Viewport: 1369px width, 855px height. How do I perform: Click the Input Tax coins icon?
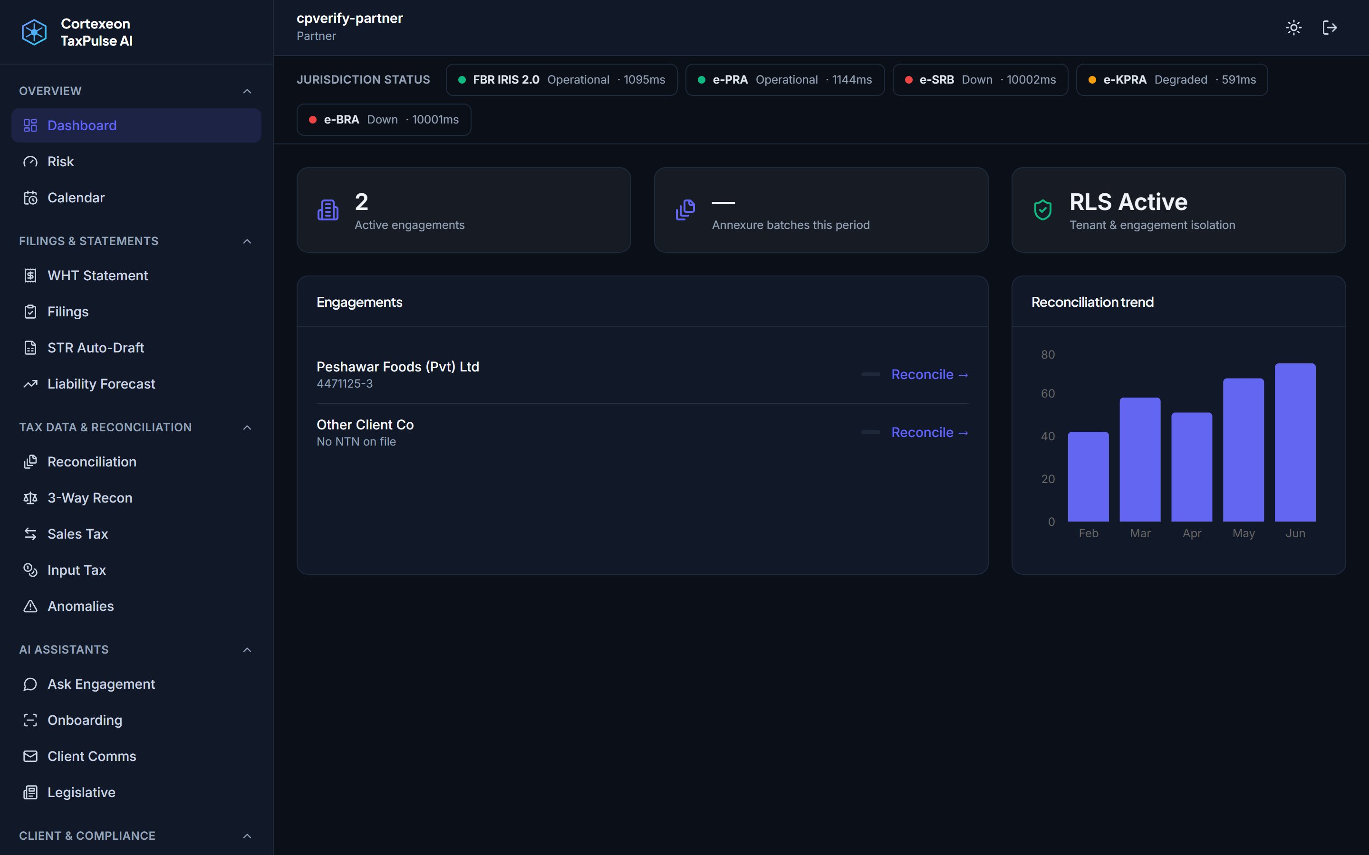pos(30,570)
